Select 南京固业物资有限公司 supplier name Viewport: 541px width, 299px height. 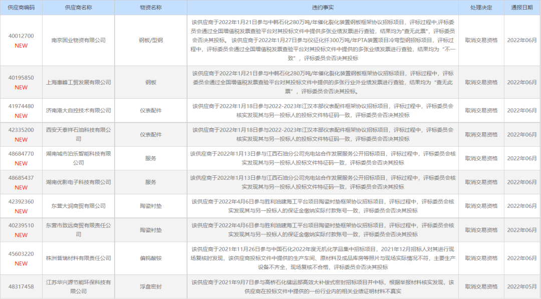point(78,39)
